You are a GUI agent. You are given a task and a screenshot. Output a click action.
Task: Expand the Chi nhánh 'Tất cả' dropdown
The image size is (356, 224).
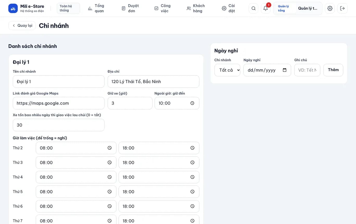(227, 70)
